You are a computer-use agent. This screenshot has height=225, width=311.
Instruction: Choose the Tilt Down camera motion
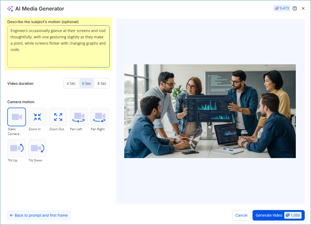pyautogui.click(x=37, y=148)
